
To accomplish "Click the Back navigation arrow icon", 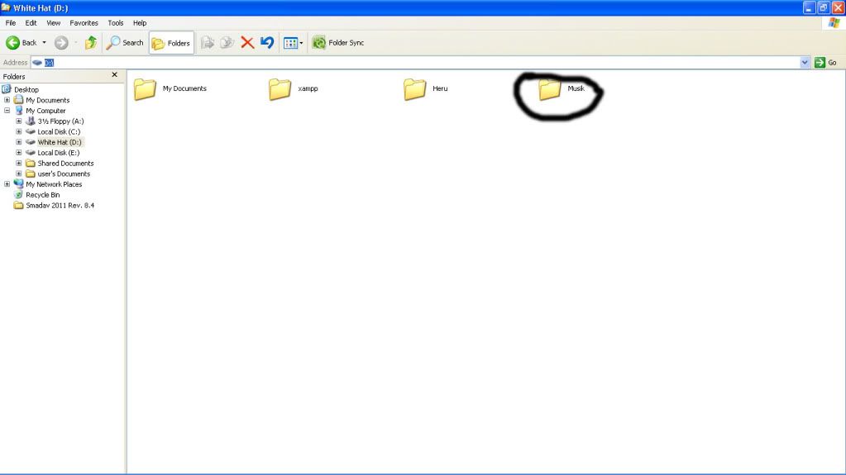I will tap(14, 43).
